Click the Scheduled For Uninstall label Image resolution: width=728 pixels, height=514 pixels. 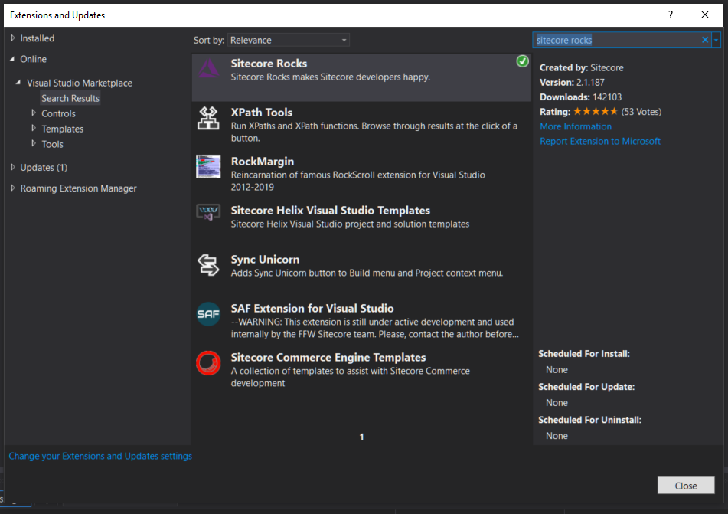[589, 420]
